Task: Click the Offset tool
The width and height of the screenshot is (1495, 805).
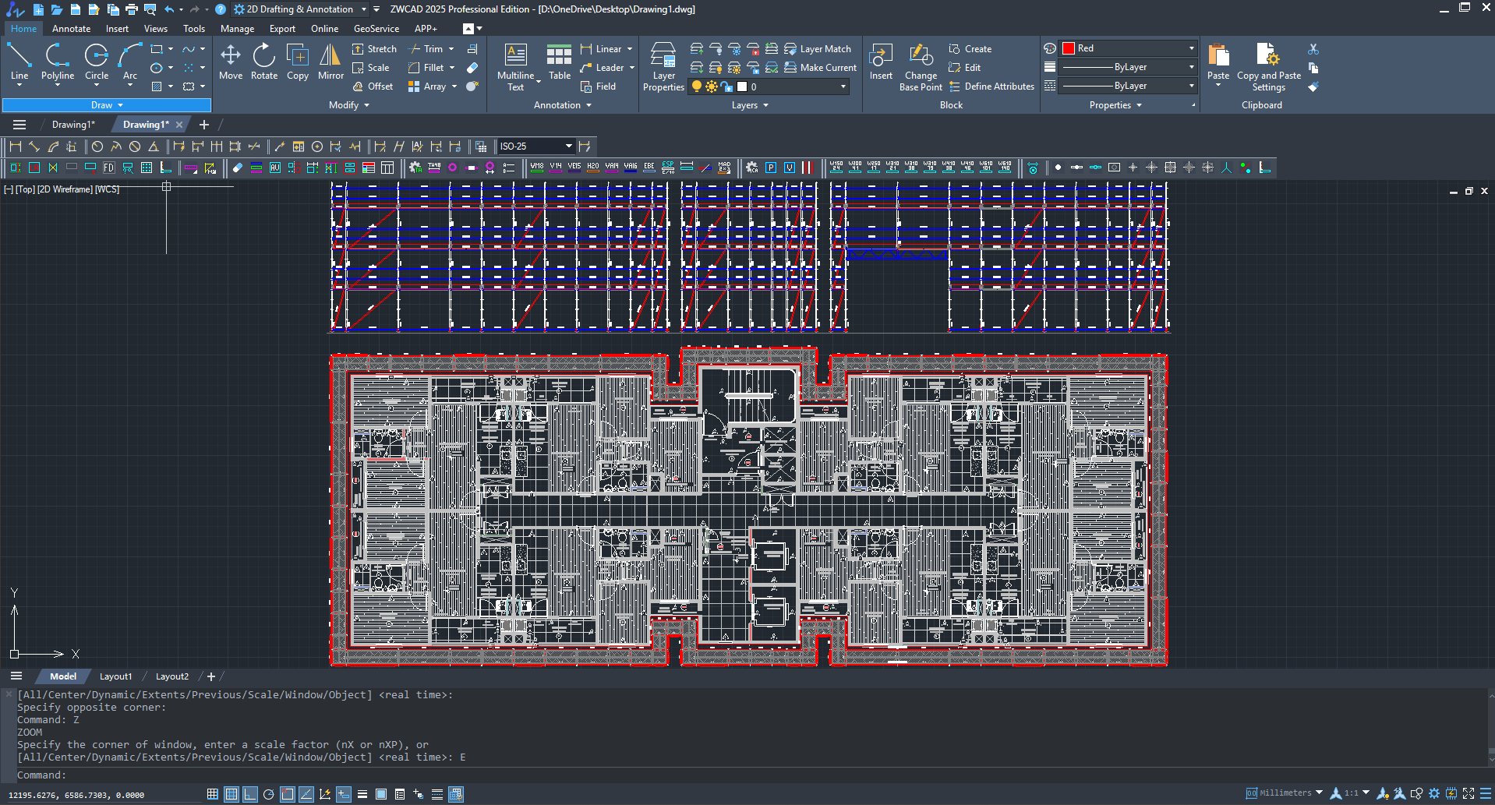Action: click(373, 87)
